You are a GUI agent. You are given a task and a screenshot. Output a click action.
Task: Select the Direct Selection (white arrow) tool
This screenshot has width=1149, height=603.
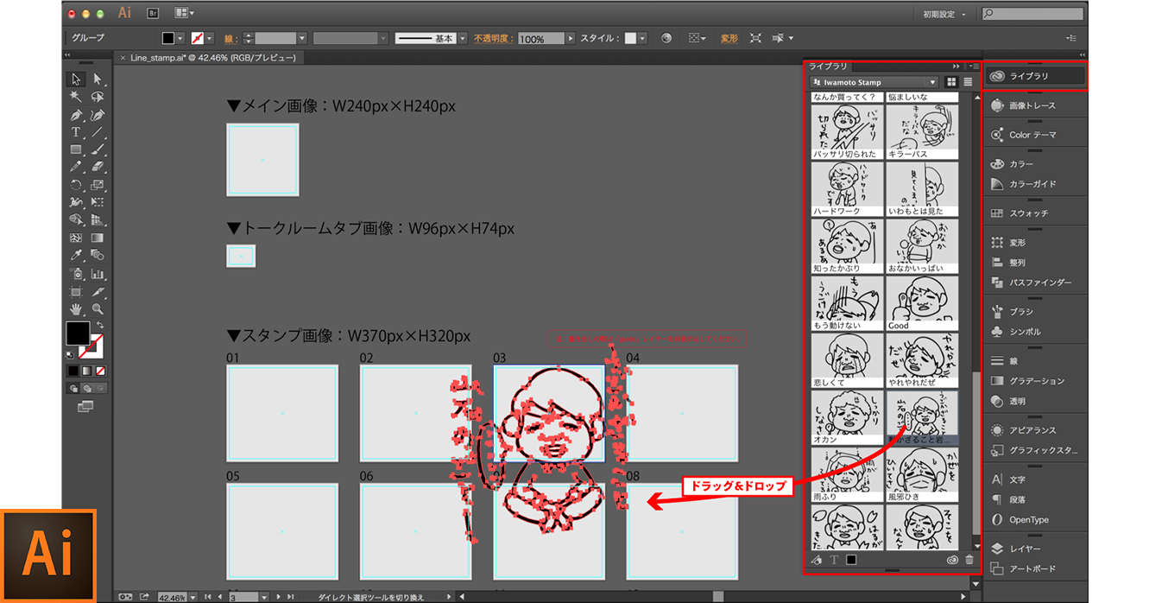click(x=98, y=79)
